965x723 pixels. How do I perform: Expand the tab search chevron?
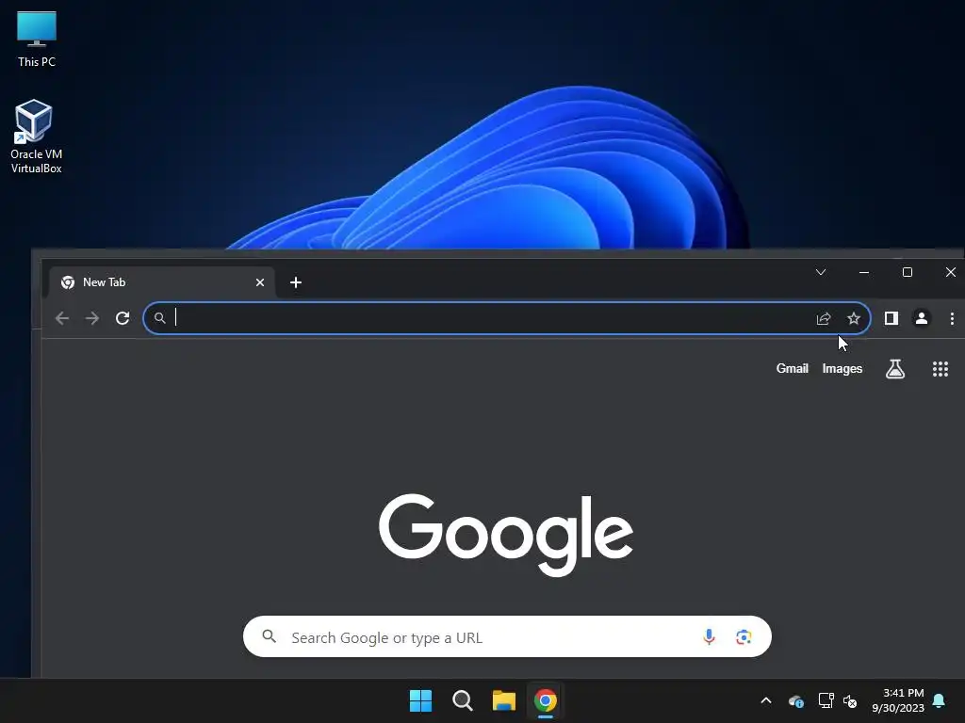(x=821, y=272)
